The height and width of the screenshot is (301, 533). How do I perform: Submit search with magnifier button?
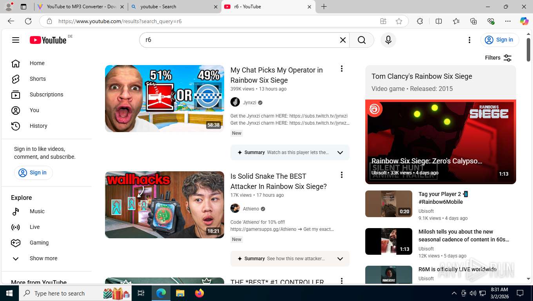point(362,40)
